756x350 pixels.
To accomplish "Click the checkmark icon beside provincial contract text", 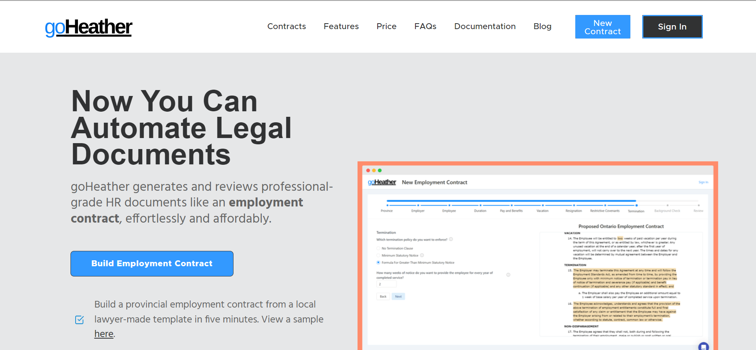I will [80, 320].
